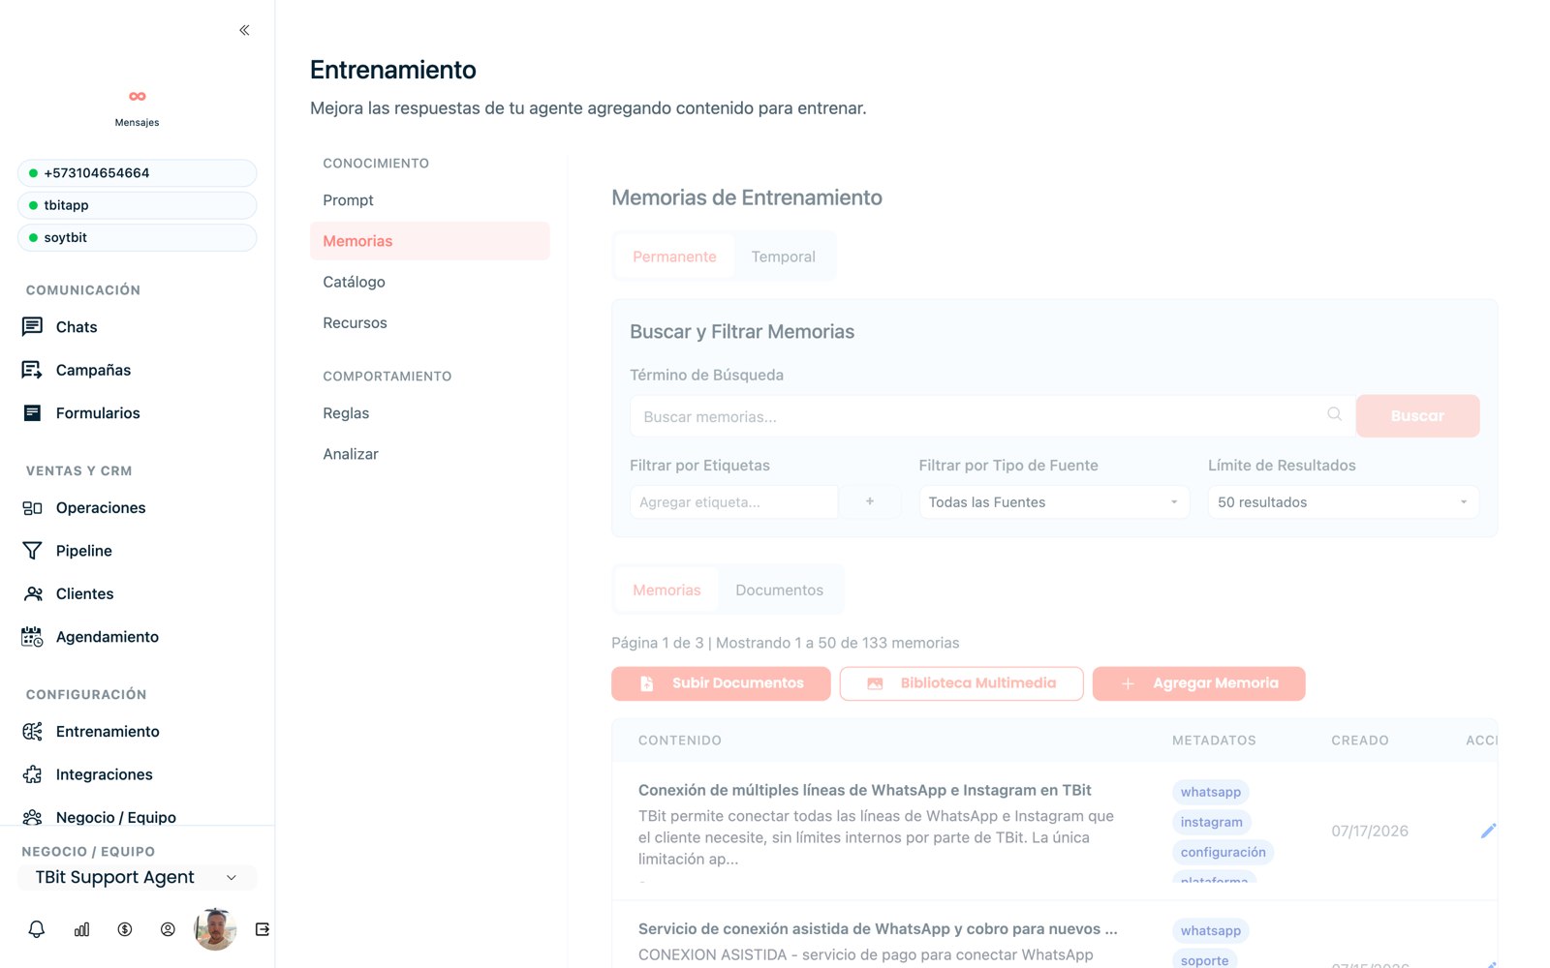Select the Permanente memories toggle

674,257
